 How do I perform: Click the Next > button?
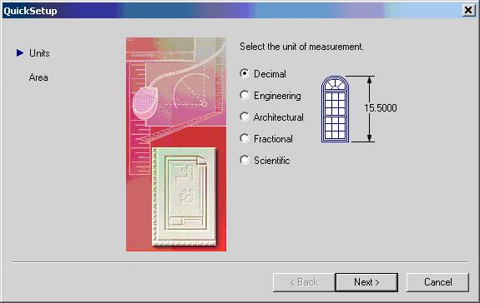tap(366, 282)
